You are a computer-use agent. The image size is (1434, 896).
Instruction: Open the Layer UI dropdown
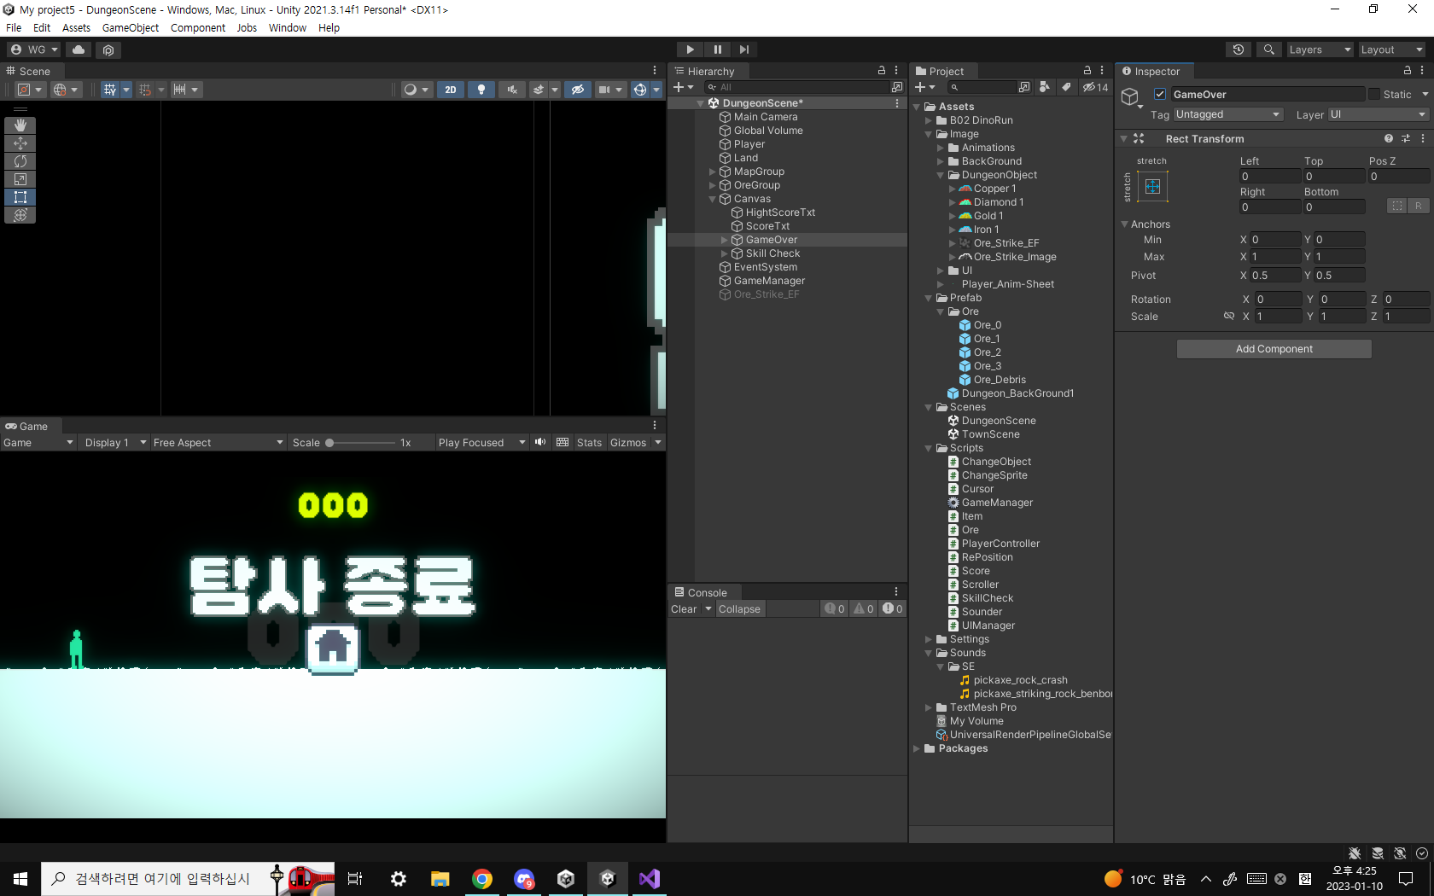[x=1379, y=114]
